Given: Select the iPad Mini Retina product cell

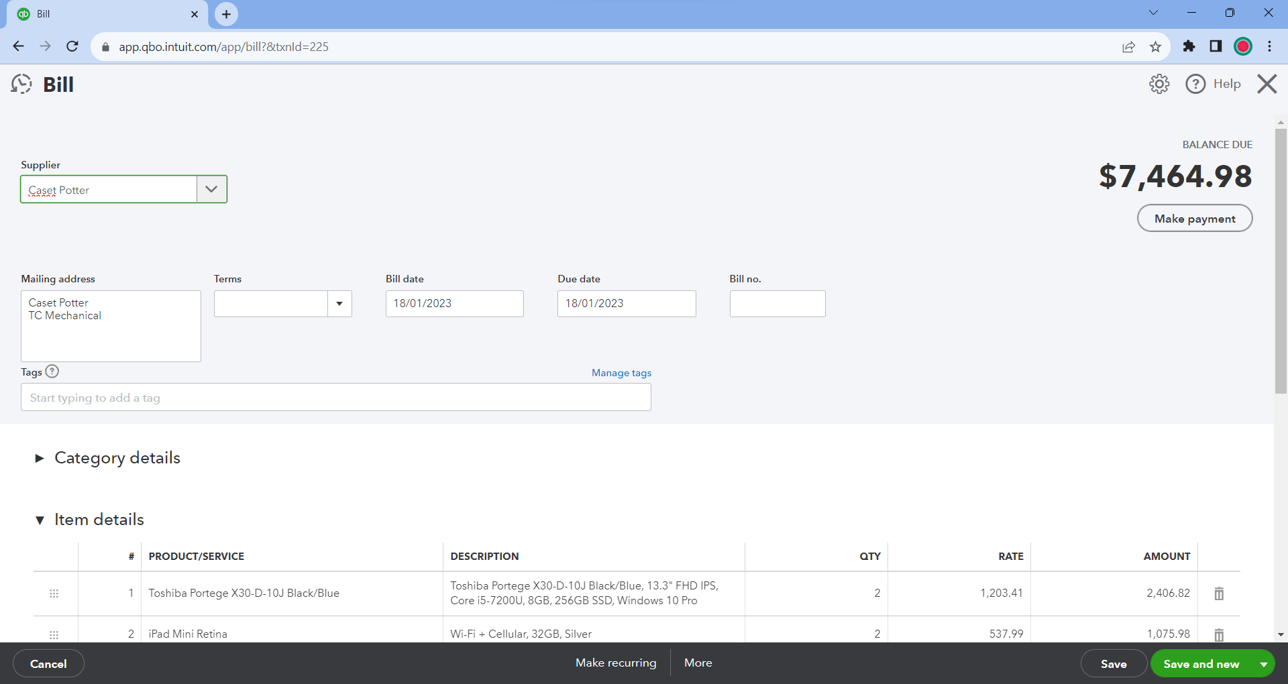Looking at the screenshot, I should point(292,634).
